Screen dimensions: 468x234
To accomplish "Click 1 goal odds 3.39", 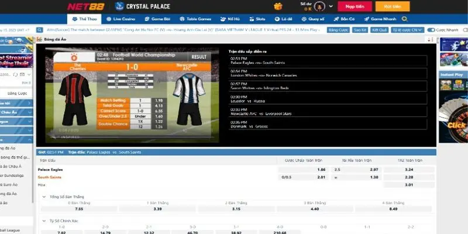I will [x=157, y=209].
